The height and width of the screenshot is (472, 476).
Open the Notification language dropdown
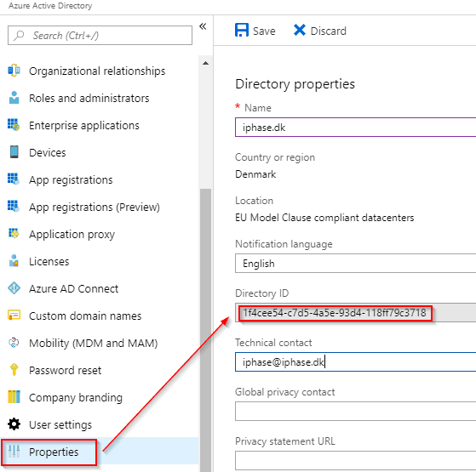(x=355, y=264)
